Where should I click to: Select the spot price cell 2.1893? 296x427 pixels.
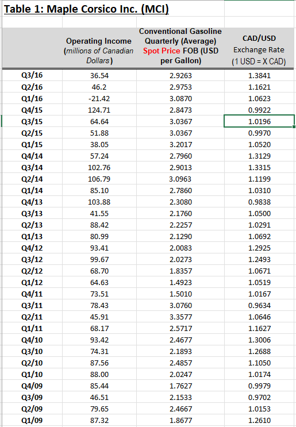click(x=180, y=351)
